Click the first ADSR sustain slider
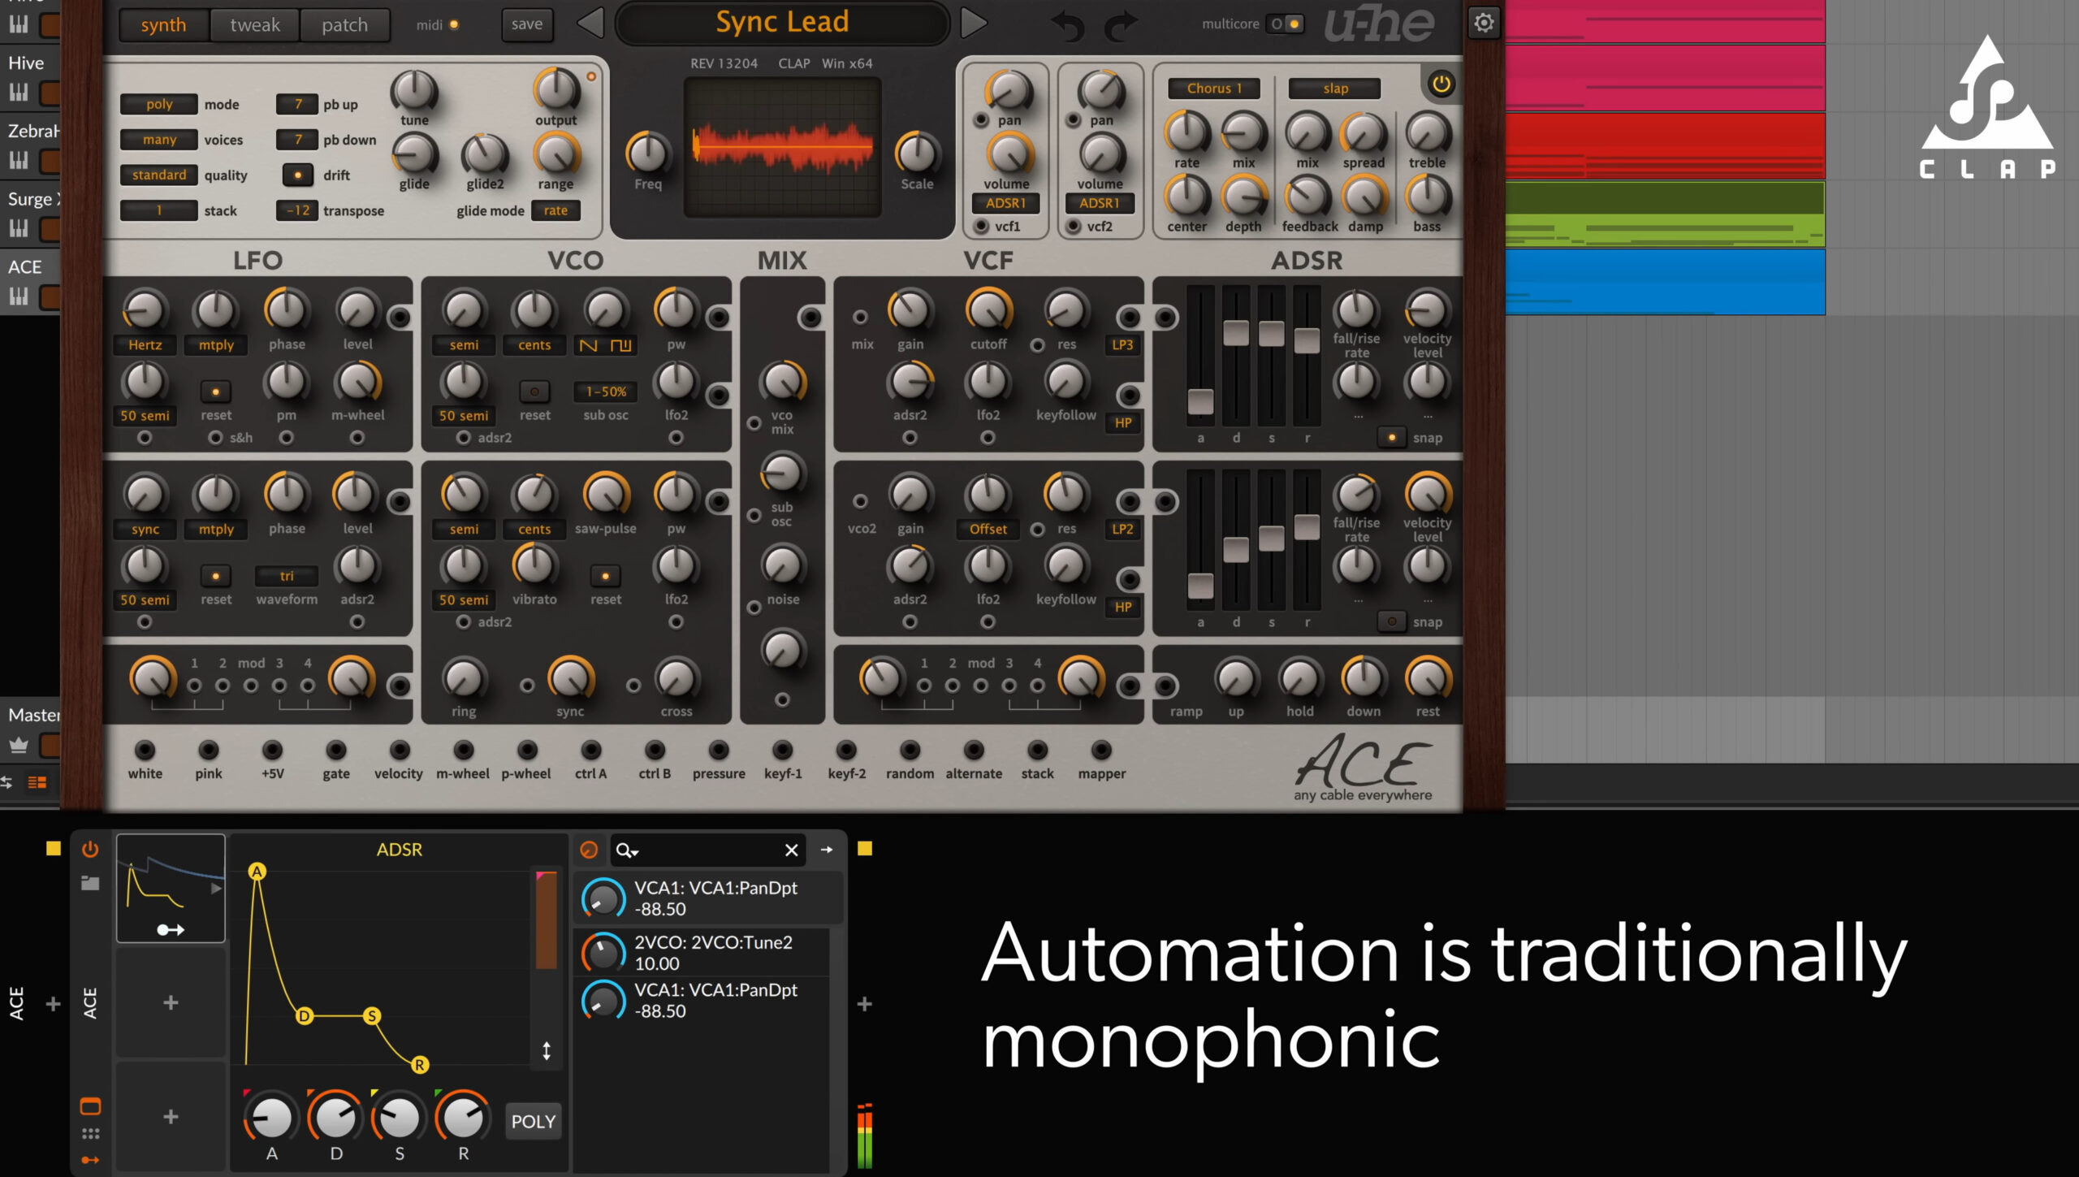The height and width of the screenshot is (1177, 2079). [1271, 333]
